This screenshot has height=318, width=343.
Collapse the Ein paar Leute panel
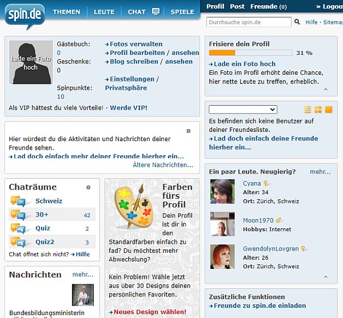click(x=325, y=277)
